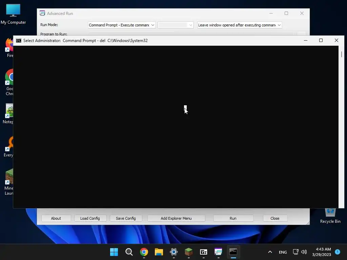Click the Close button in Advanced Run
The height and width of the screenshot is (260, 347).
tap(275, 218)
